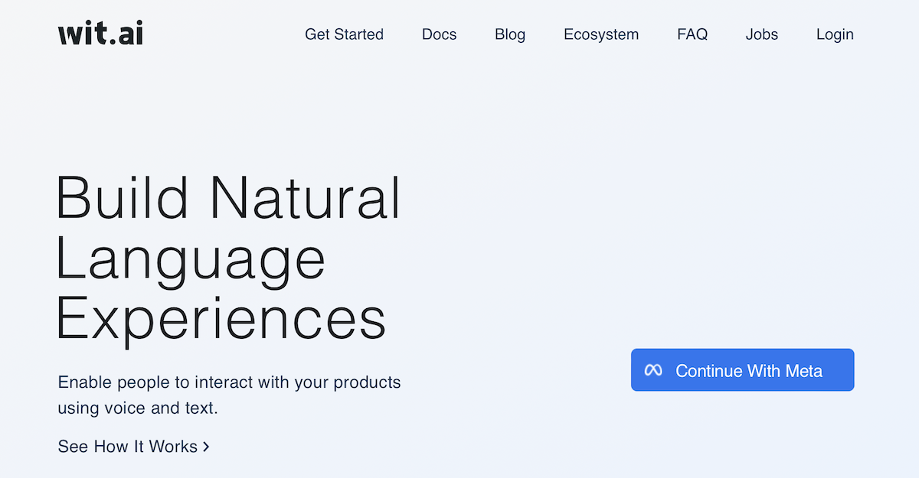Click the 'Enable people to interact' text line

click(229, 382)
